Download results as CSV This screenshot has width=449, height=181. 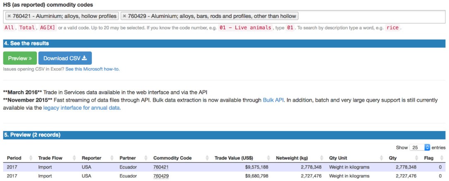point(65,58)
